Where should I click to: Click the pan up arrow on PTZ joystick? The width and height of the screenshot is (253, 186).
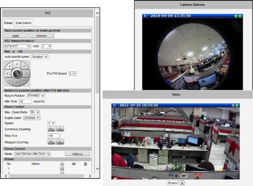coord(17,64)
